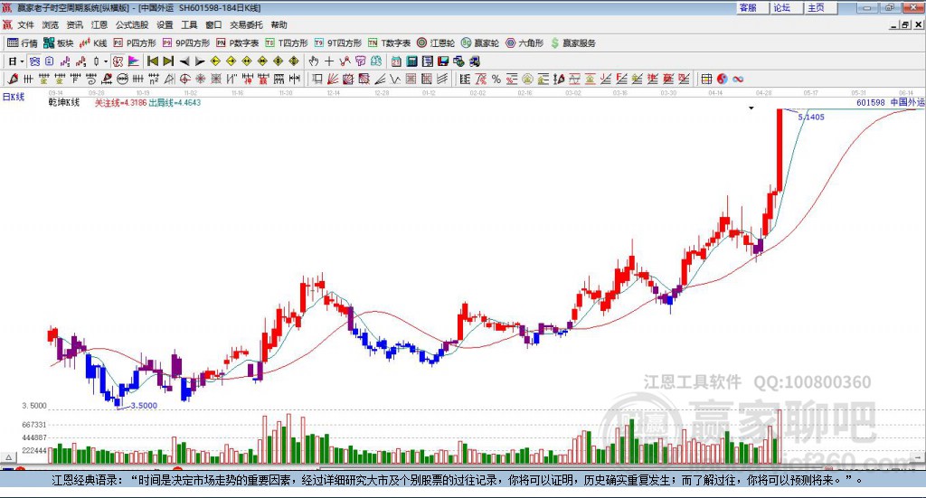The image size is (926, 498).
Task: Select the crosshair plus cursor tool
Action: [x=329, y=61]
